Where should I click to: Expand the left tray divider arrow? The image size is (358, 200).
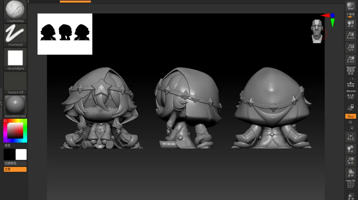click(1, 104)
